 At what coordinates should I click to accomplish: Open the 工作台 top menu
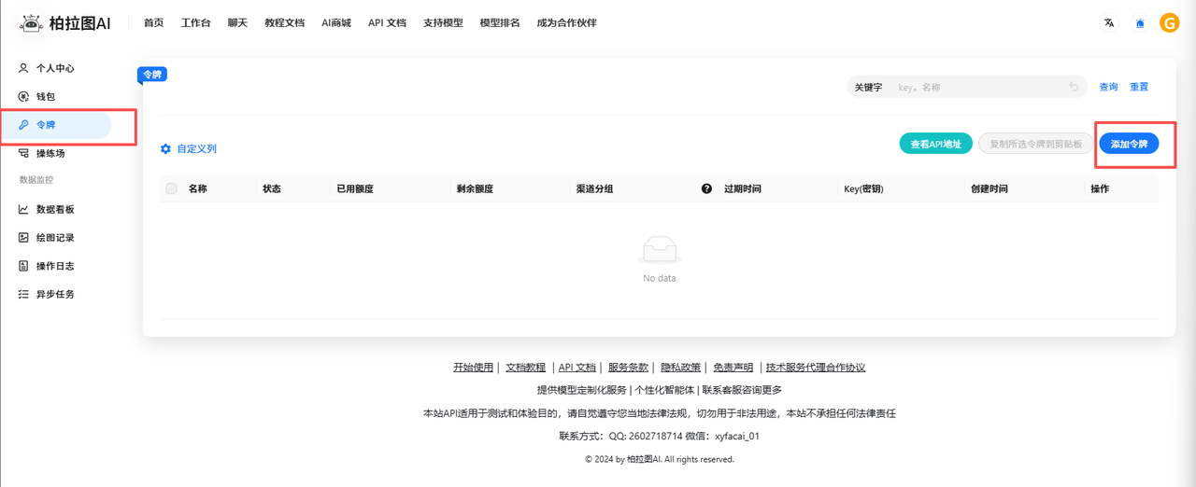pos(195,23)
